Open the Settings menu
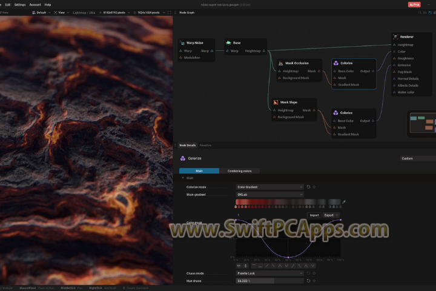Screen dimensions: 436x291 coord(20,5)
